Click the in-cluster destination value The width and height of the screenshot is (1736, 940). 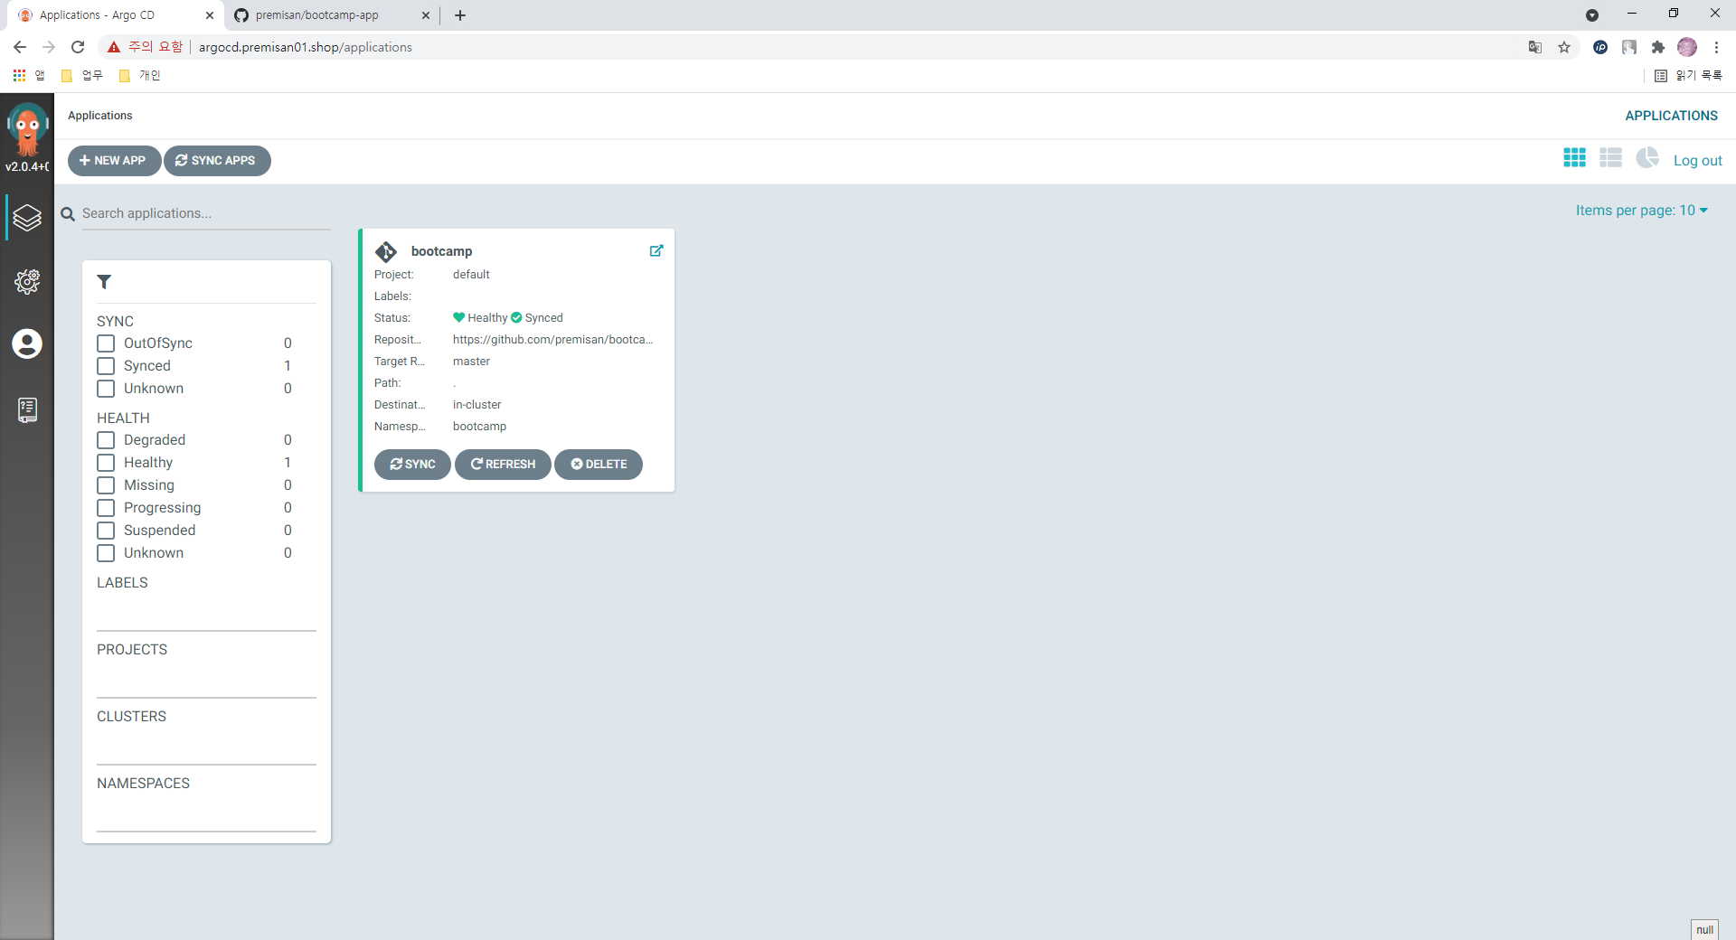[x=476, y=405]
